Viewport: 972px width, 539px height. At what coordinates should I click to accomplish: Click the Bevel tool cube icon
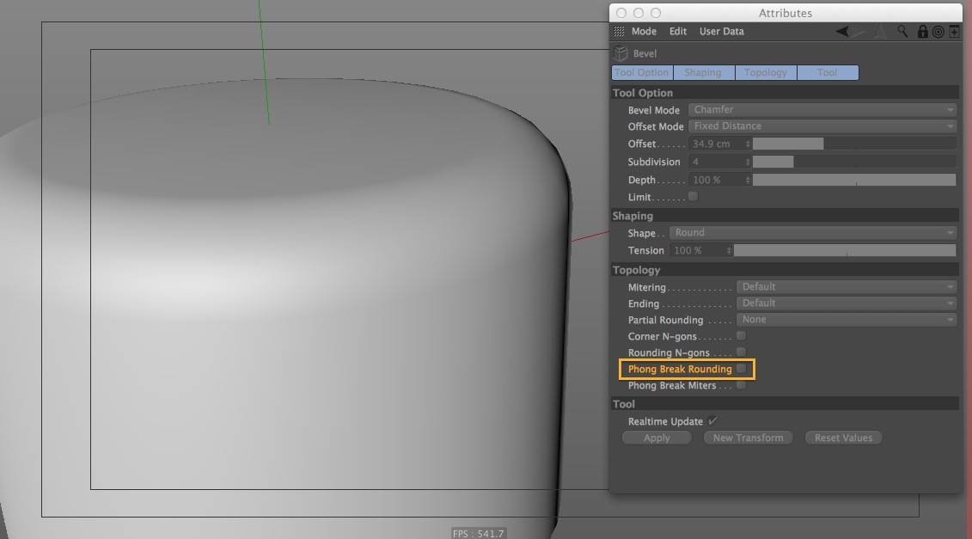point(620,53)
